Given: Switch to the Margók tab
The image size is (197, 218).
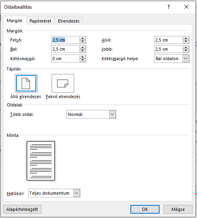Looking at the screenshot, I should coord(15,21).
